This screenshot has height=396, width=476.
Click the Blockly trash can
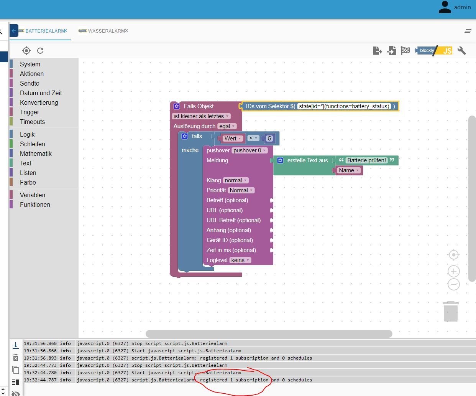pyautogui.click(x=451, y=311)
